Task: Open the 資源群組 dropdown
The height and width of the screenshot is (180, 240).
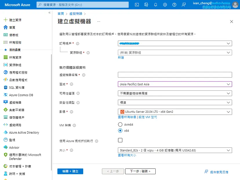Action: [x=175, y=52]
